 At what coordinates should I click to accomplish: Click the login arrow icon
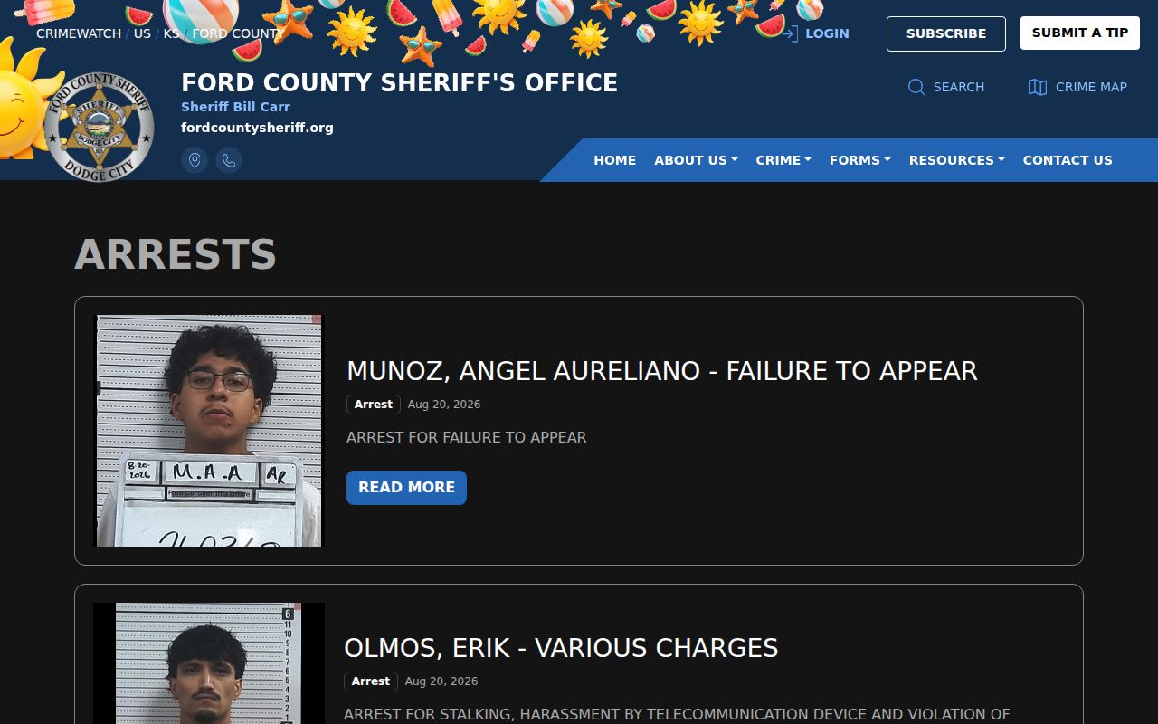tap(790, 33)
